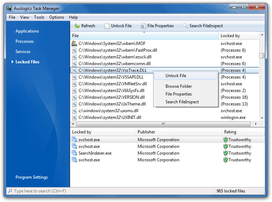Go to the Services section
The image size is (272, 202).
[x=23, y=52]
